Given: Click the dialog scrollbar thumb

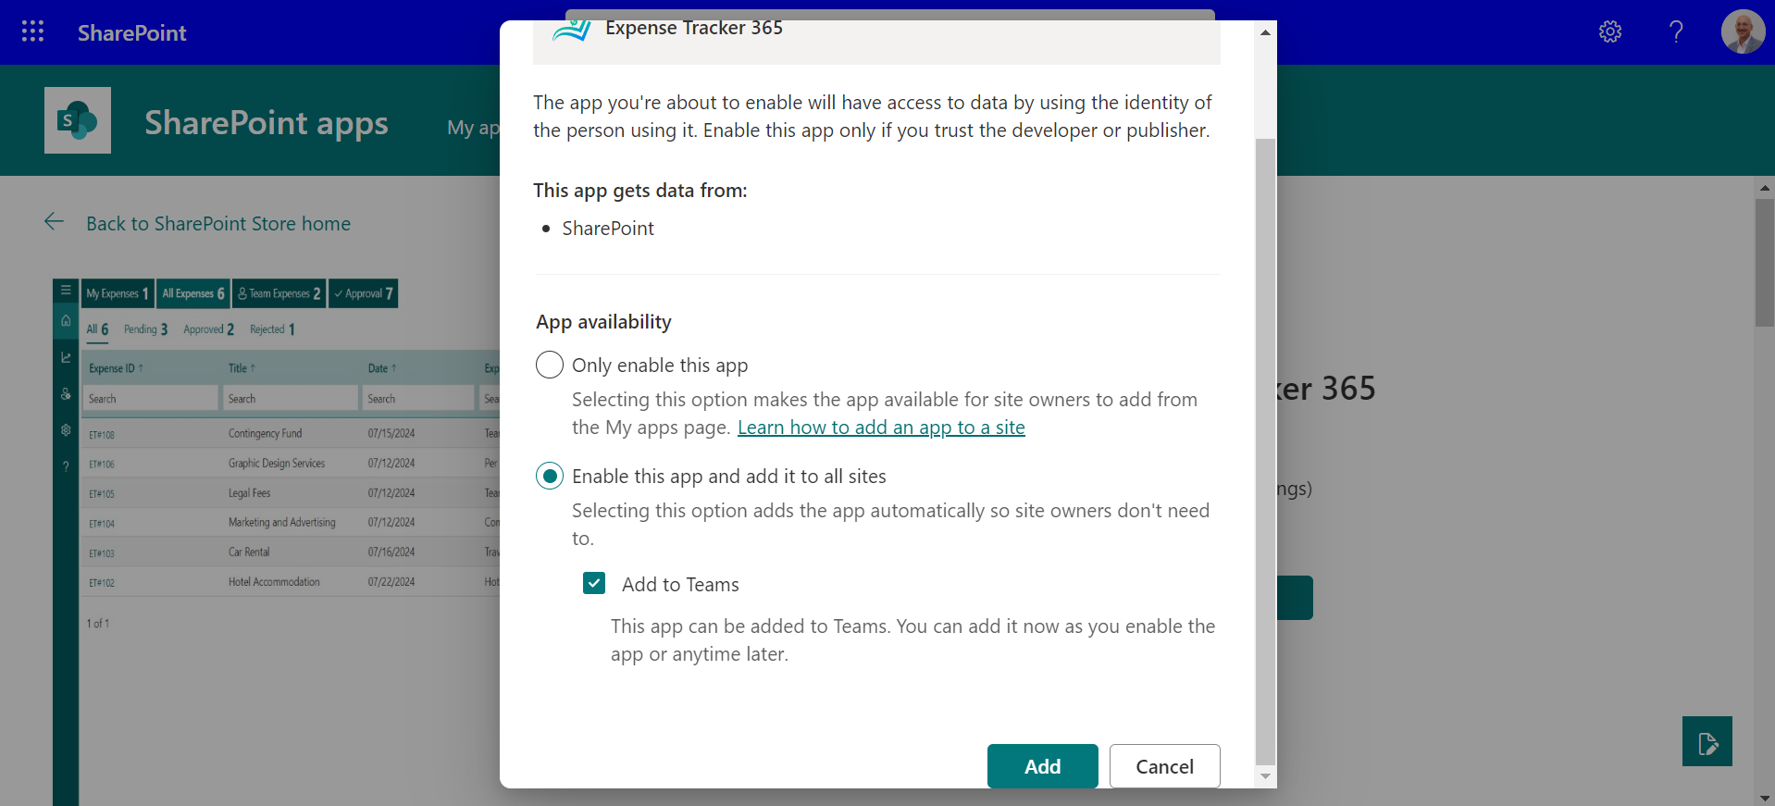Looking at the screenshot, I should coord(1265,451).
